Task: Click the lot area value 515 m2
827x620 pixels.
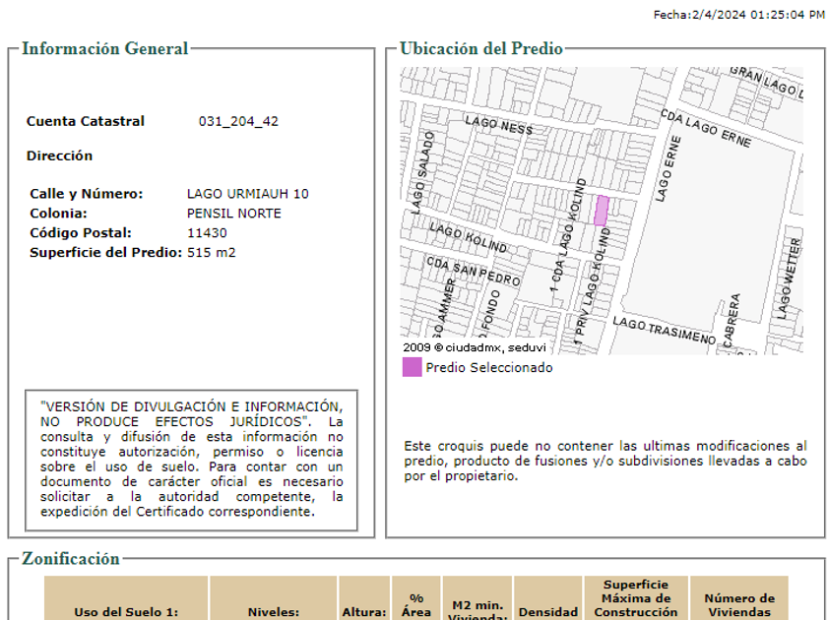Action: pos(211,253)
